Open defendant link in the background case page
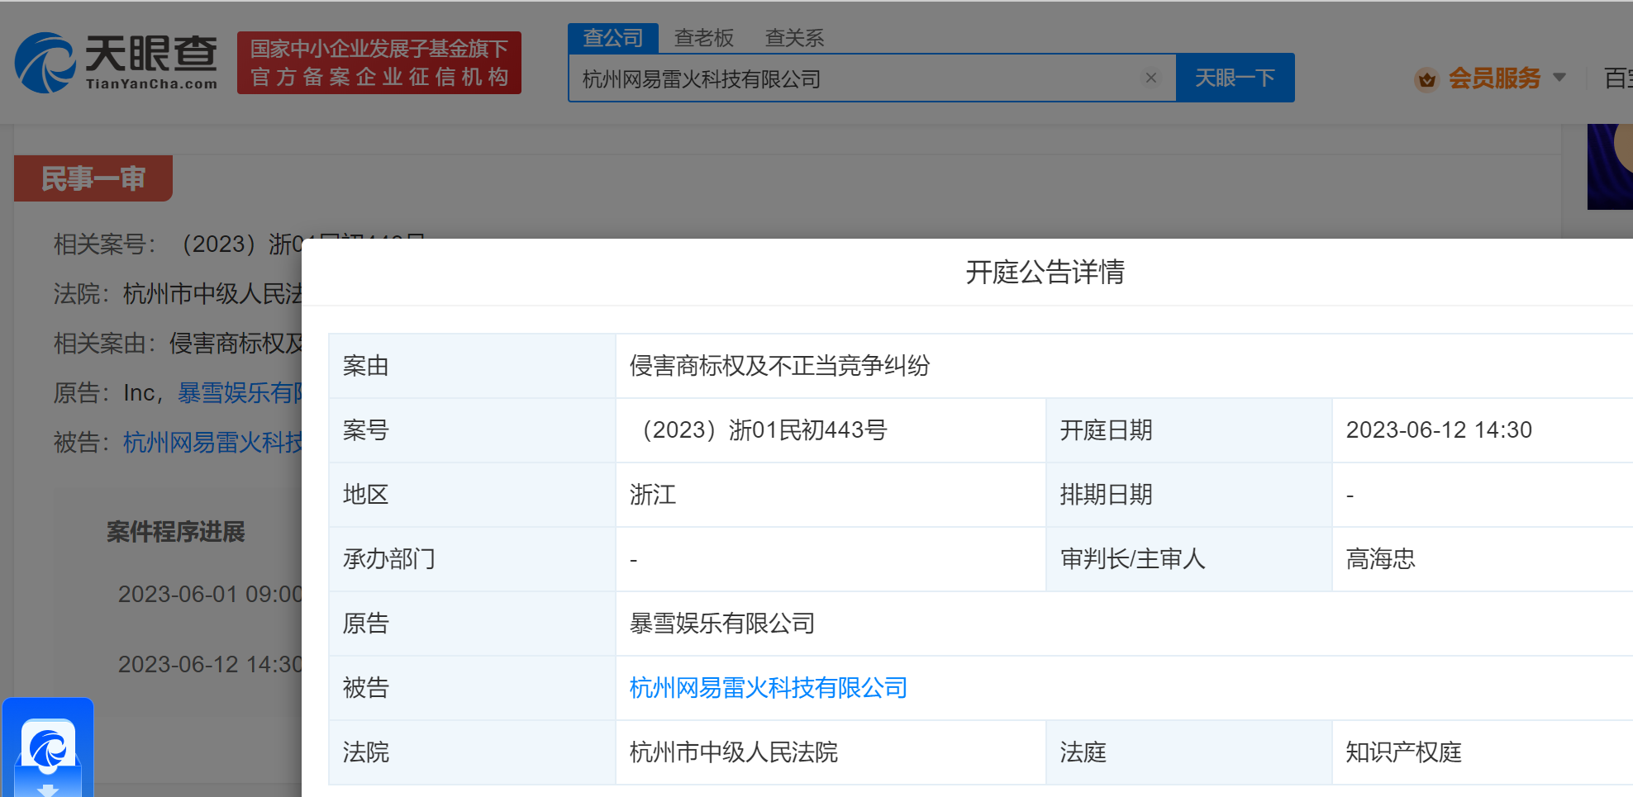 [212, 443]
